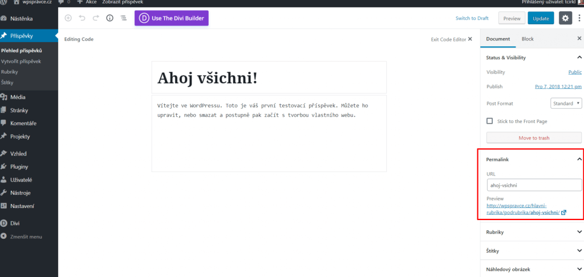Click Use The Divi Builder button

click(x=171, y=18)
